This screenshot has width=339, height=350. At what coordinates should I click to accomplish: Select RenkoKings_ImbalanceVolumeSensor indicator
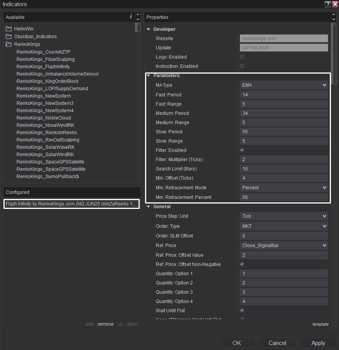[58, 74]
